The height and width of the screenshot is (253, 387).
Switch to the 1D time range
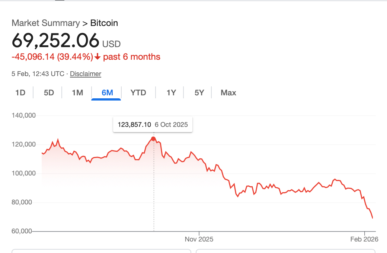point(20,93)
